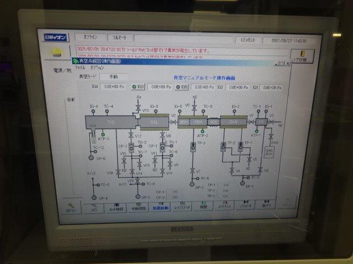Click the IG-2 gauge indicator above SAM
Viewport: 353px width, 264px height.
(234, 111)
